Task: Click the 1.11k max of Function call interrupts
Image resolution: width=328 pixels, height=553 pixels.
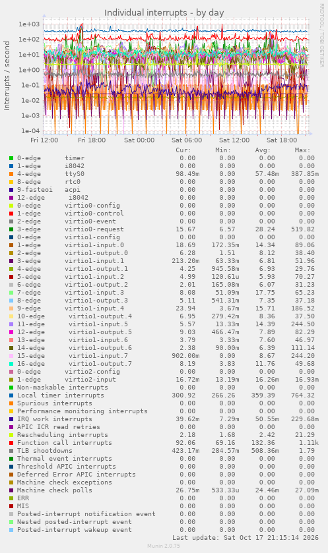Action: tap(309, 443)
